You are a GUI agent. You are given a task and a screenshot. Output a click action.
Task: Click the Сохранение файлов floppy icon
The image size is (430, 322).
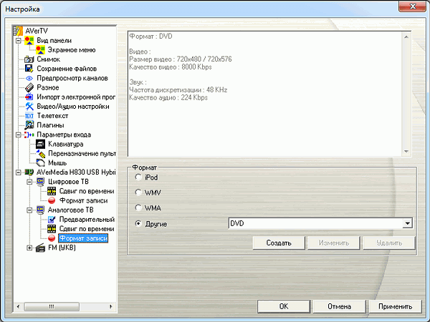(29, 69)
